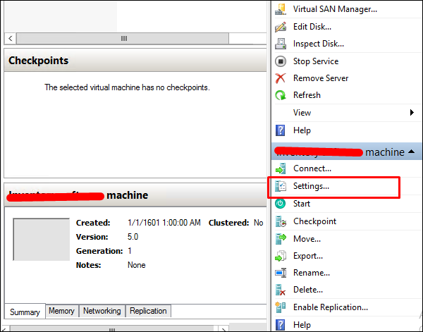Click the Virtual SAN Manager icon
This screenshot has height=332, width=423.
pos(281,9)
